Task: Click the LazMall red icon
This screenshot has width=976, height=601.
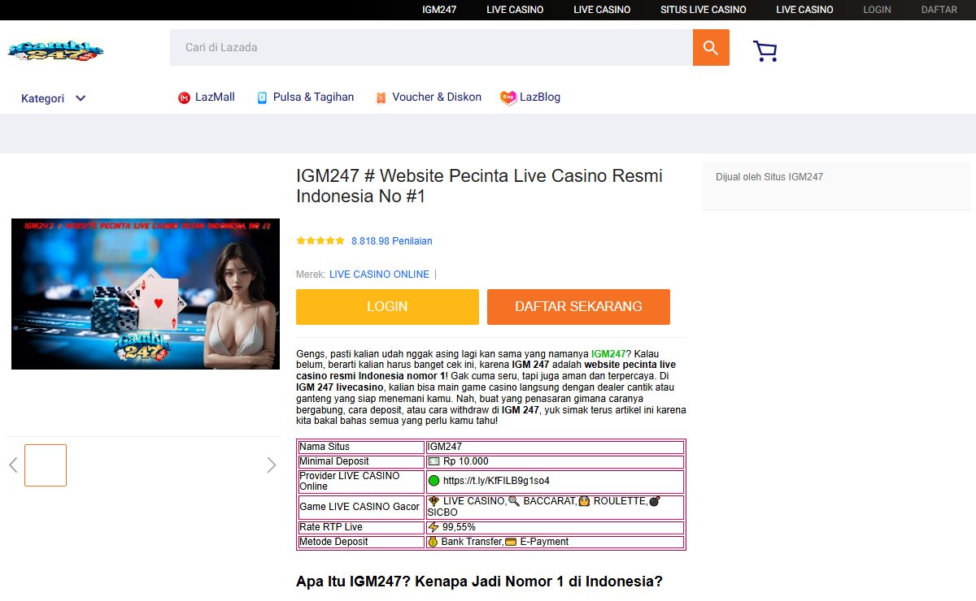Action: point(184,97)
